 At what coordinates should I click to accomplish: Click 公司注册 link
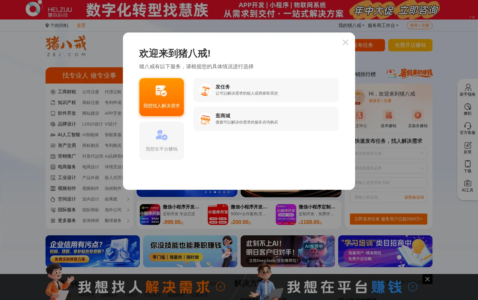(x=91, y=92)
